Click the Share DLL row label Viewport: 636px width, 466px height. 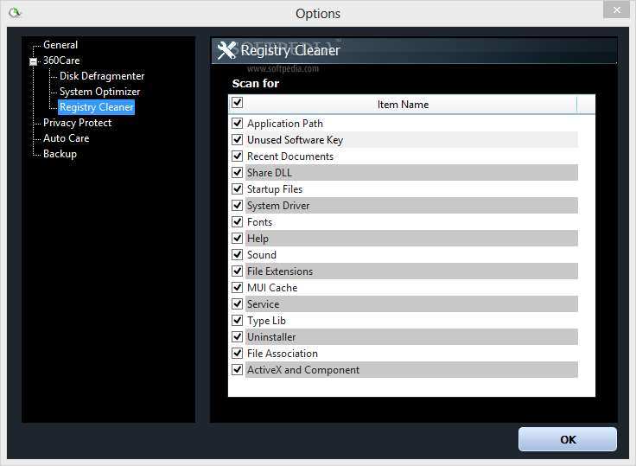click(270, 173)
